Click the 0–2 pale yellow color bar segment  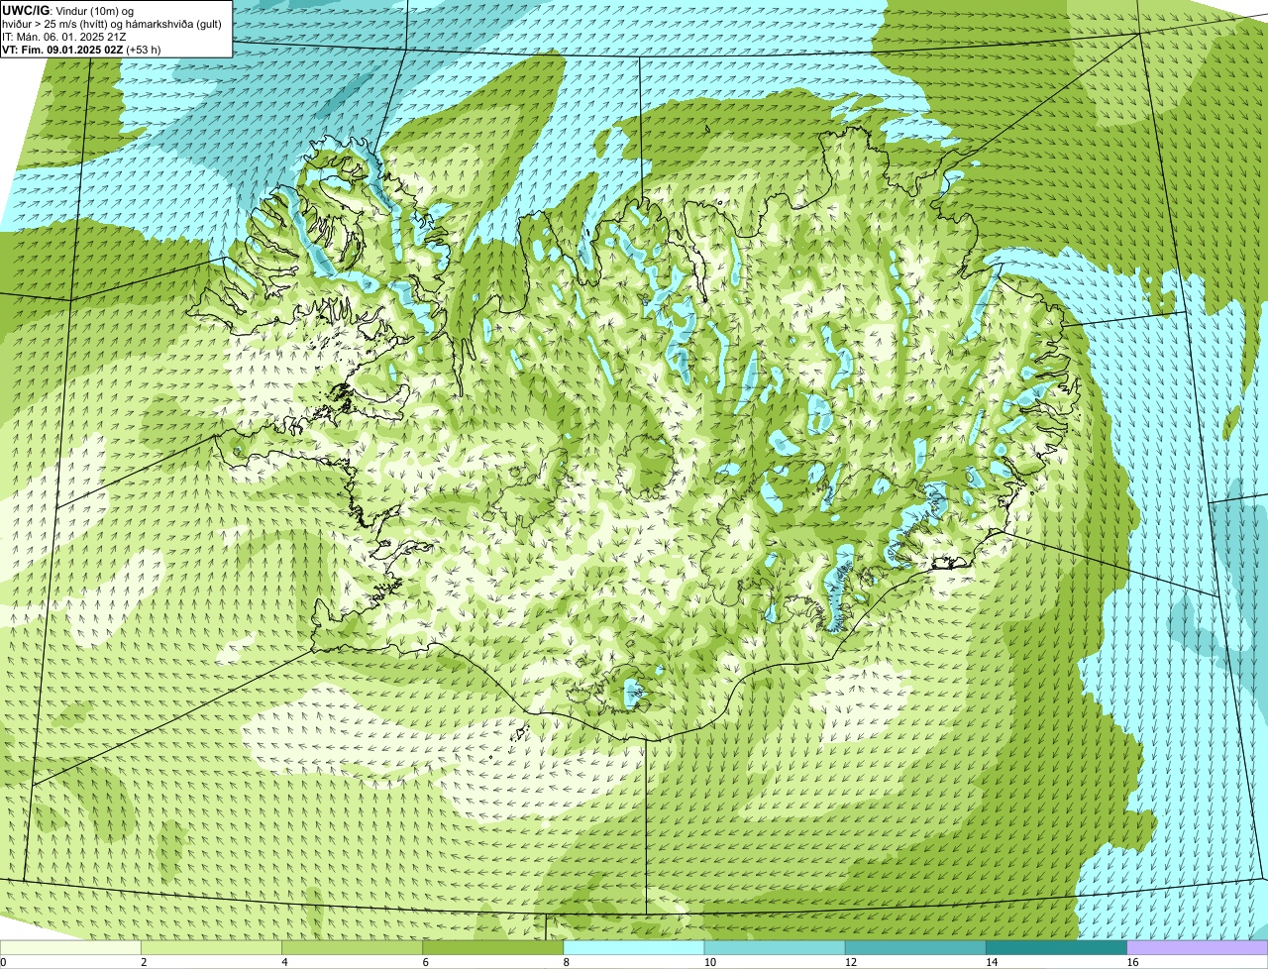click(x=70, y=948)
